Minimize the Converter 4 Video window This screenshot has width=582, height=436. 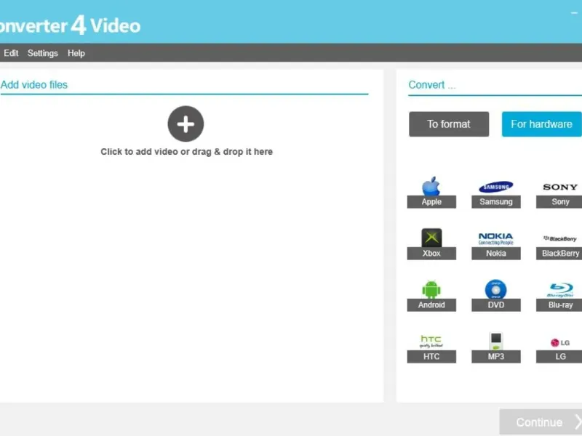click(x=574, y=13)
